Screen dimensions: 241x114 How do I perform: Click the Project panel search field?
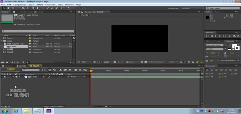[x=38, y=31]
